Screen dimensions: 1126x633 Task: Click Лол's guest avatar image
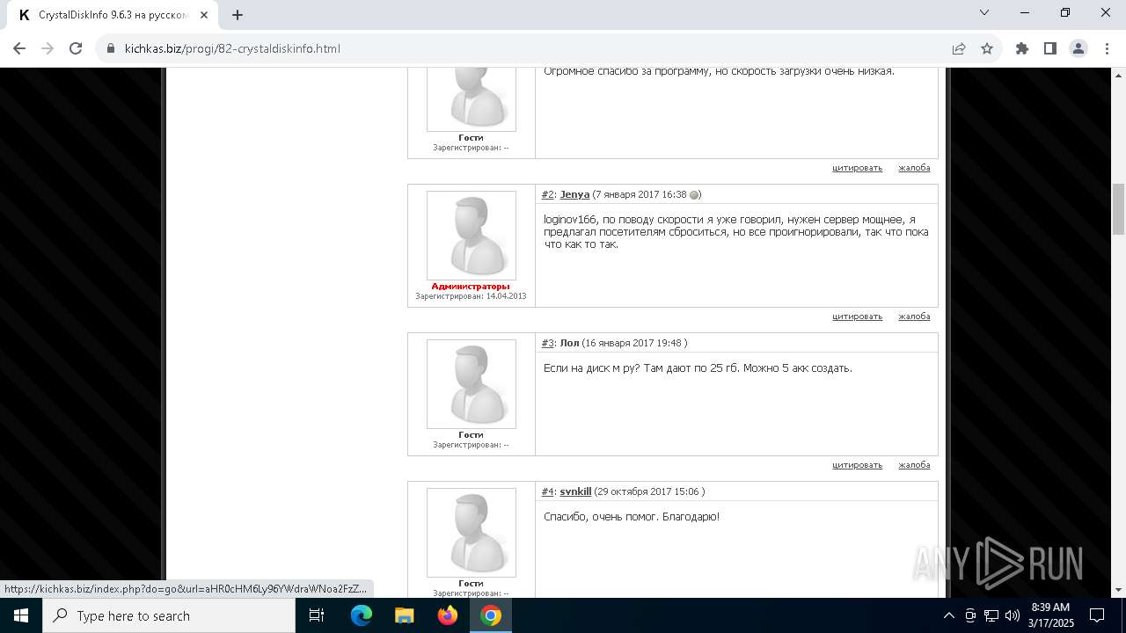click(472, 384)
